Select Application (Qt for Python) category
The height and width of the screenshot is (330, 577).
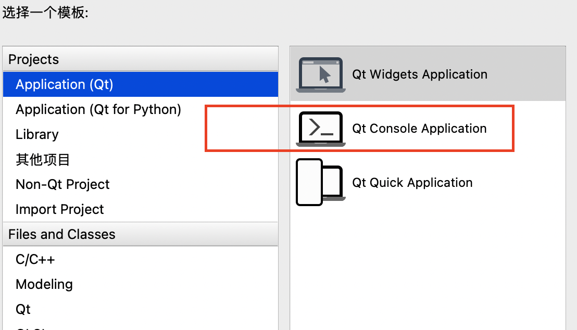[141, 109]
